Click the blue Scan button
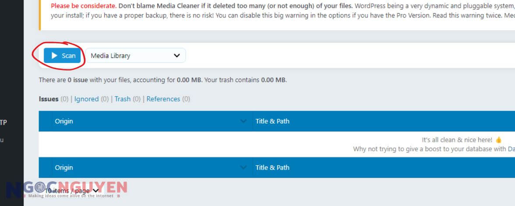This screenshot has height=206, width=515. (x=63, y=56)
